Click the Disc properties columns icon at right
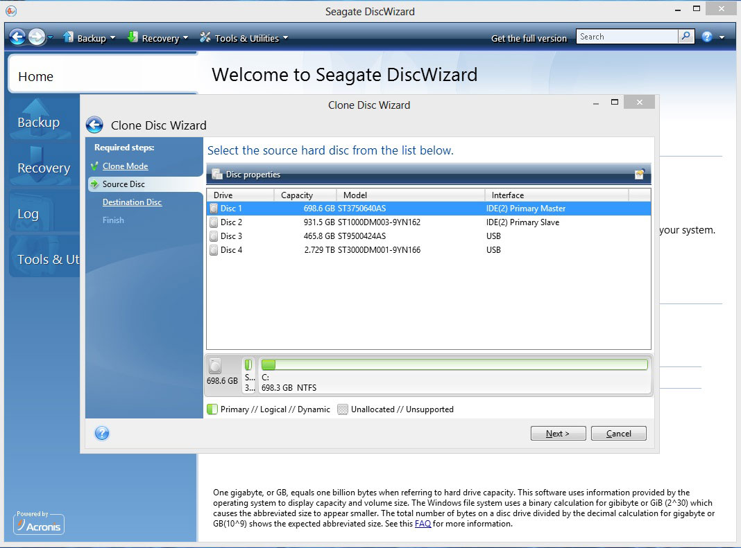 [639, 175]
